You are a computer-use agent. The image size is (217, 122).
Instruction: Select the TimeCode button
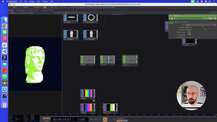(x=46, y=118)
